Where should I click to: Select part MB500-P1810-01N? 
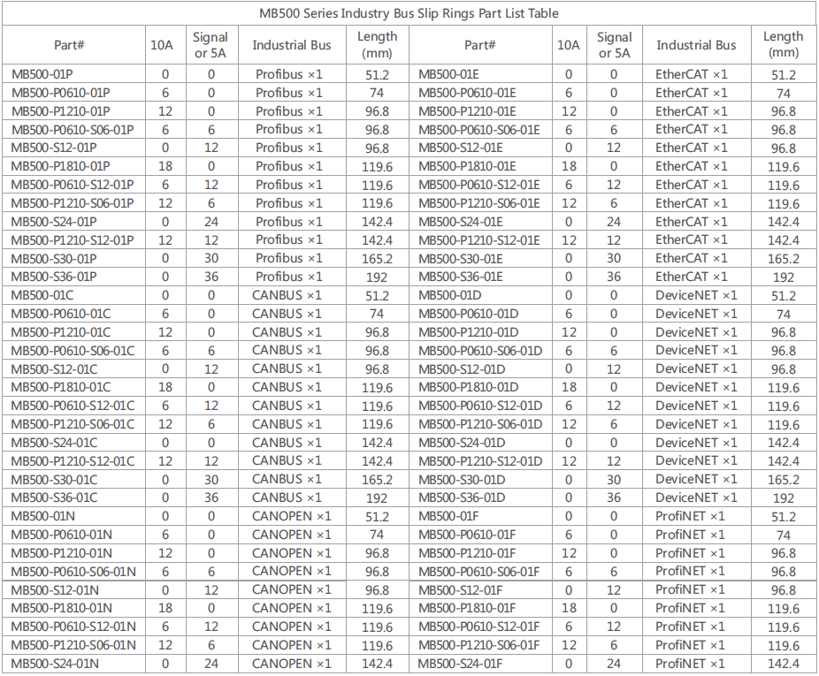61,608
